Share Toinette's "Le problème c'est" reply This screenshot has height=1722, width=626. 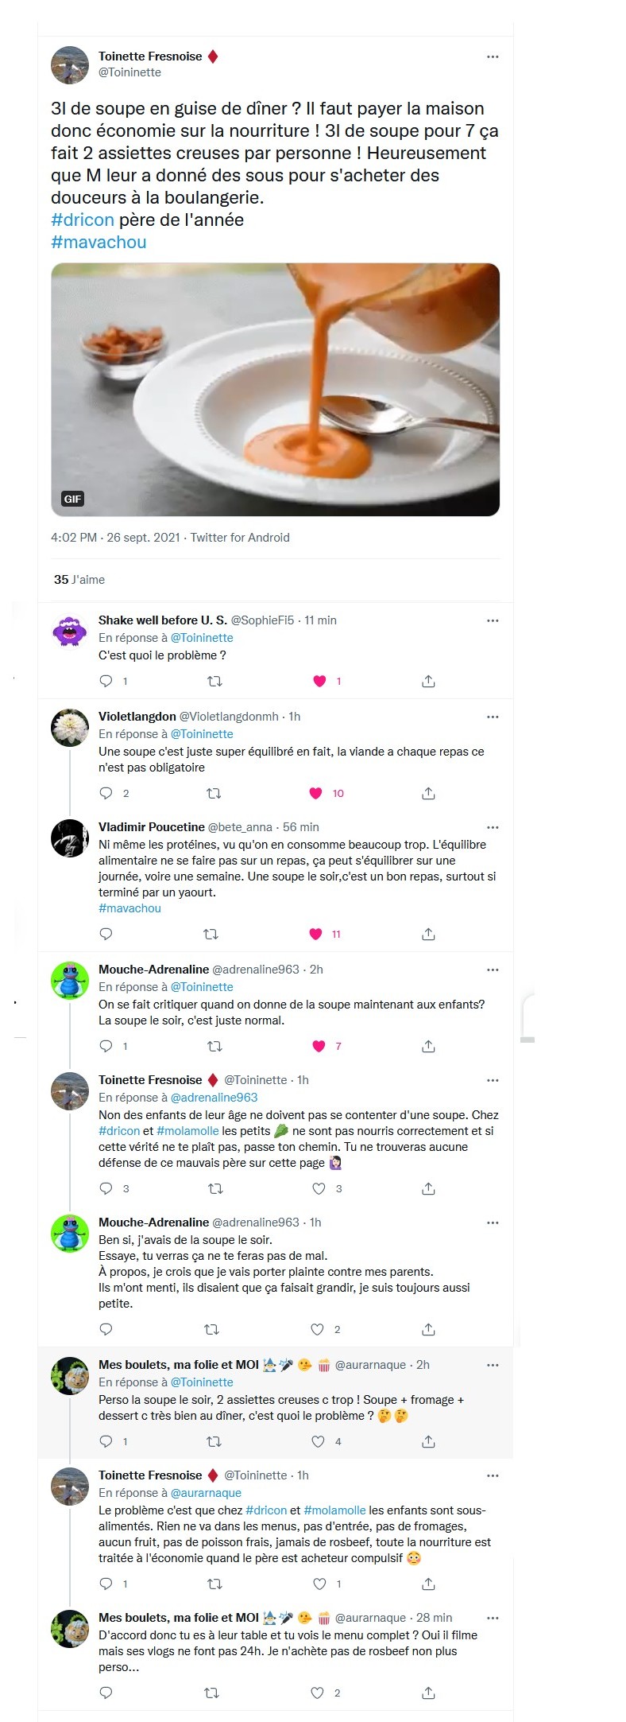coord(428,1584)
